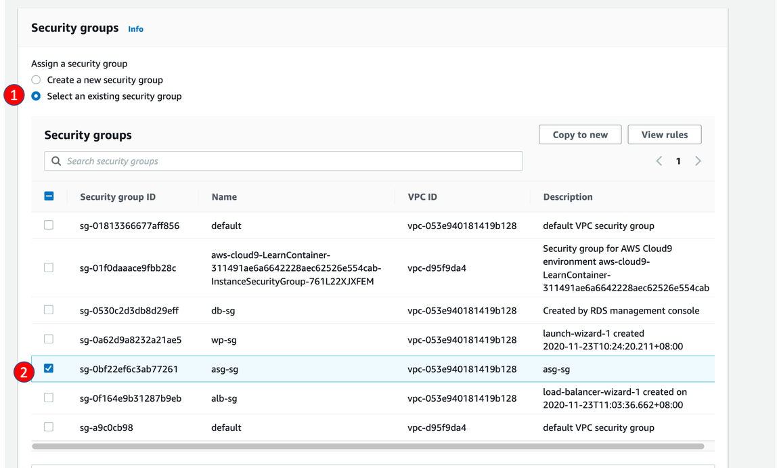Click the search magnifier icon
777x468 pixels.
click(56, 161)
